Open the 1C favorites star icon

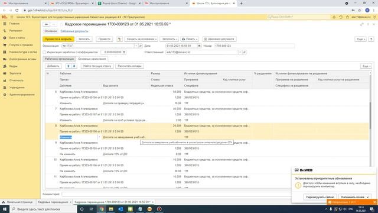347,17
